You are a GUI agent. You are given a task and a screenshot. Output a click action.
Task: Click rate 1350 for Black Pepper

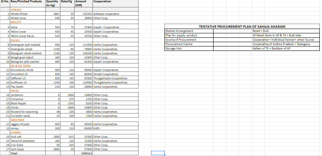click(x=67, y=104)
